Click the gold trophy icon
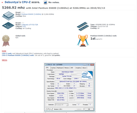The image size is (137, 113). 83,41
